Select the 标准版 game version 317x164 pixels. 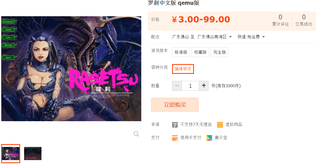[x=181, y=52]
